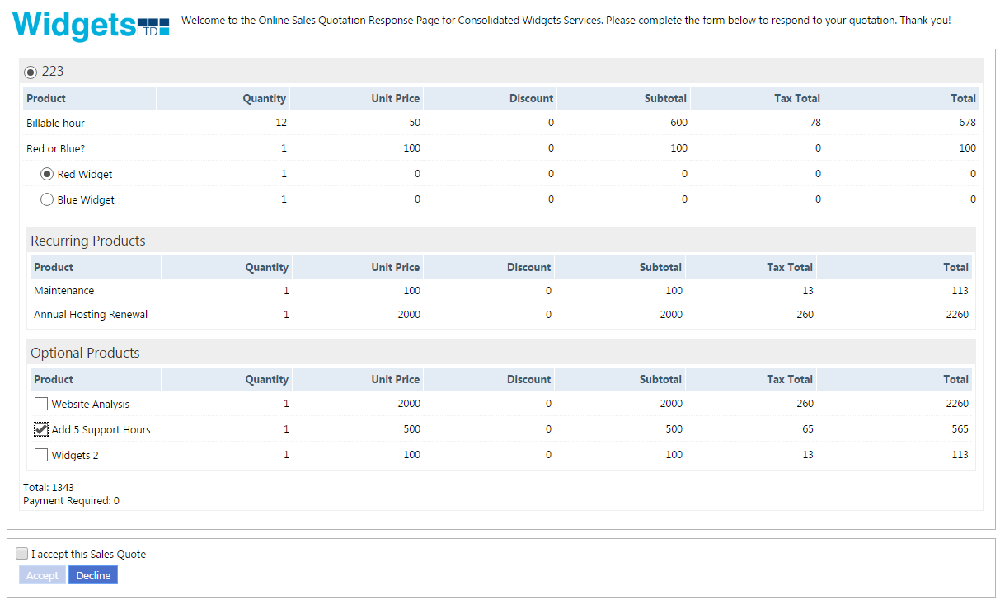Viewport: 1000px width, 604px height.
Task: Choose the Blue Widget option
Action: coord(47,200)
